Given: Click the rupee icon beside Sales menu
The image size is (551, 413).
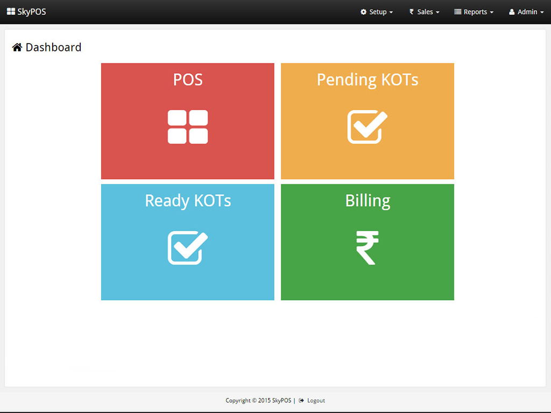Looking at the screenshot, I should 411,12.
